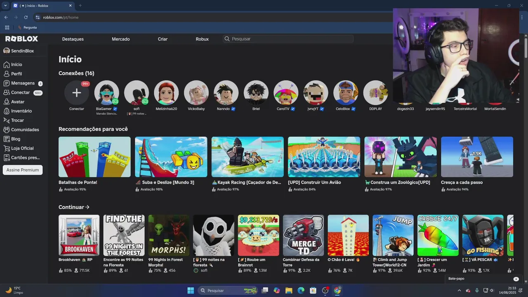This screenshot has width=528, height=297.
Task: Open Encontre as 99 Noites na Floresta
Action: point(124,235)
